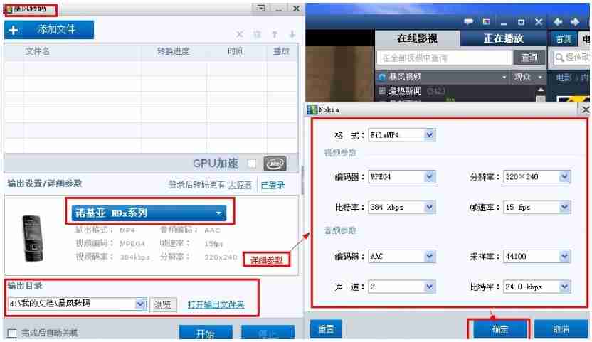Click the 停止 stop button
592x342 pixels.
point(268,333)
